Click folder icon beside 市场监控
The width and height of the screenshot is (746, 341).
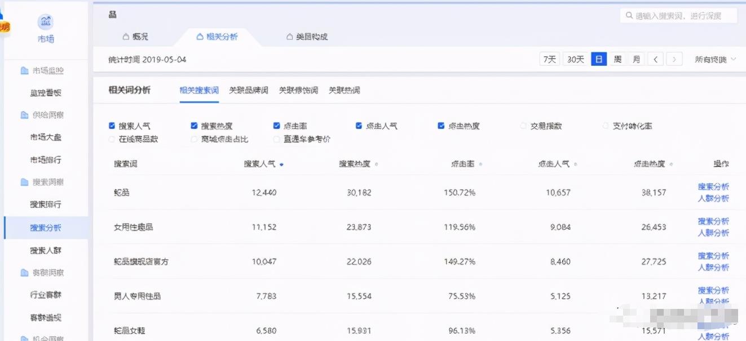pos(24,70)
